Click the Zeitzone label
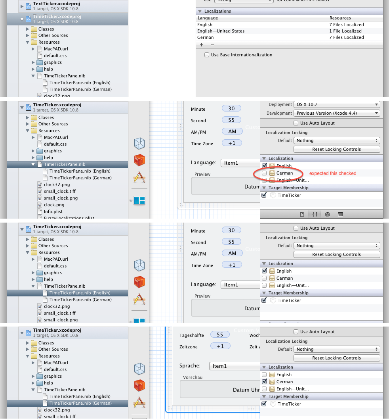The width and height of the screenshot is (389, 419). [189, 346]
